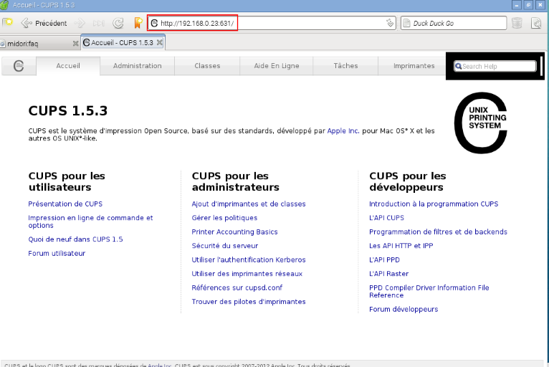Viewport: 549px width, 367px height.
Task: Open the page menu icon at the toolbar's right end
Action: coord(536,24)
